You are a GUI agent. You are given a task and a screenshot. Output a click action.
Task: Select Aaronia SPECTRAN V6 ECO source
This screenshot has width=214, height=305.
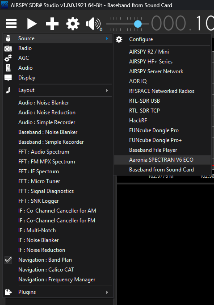tap(163, 160)
